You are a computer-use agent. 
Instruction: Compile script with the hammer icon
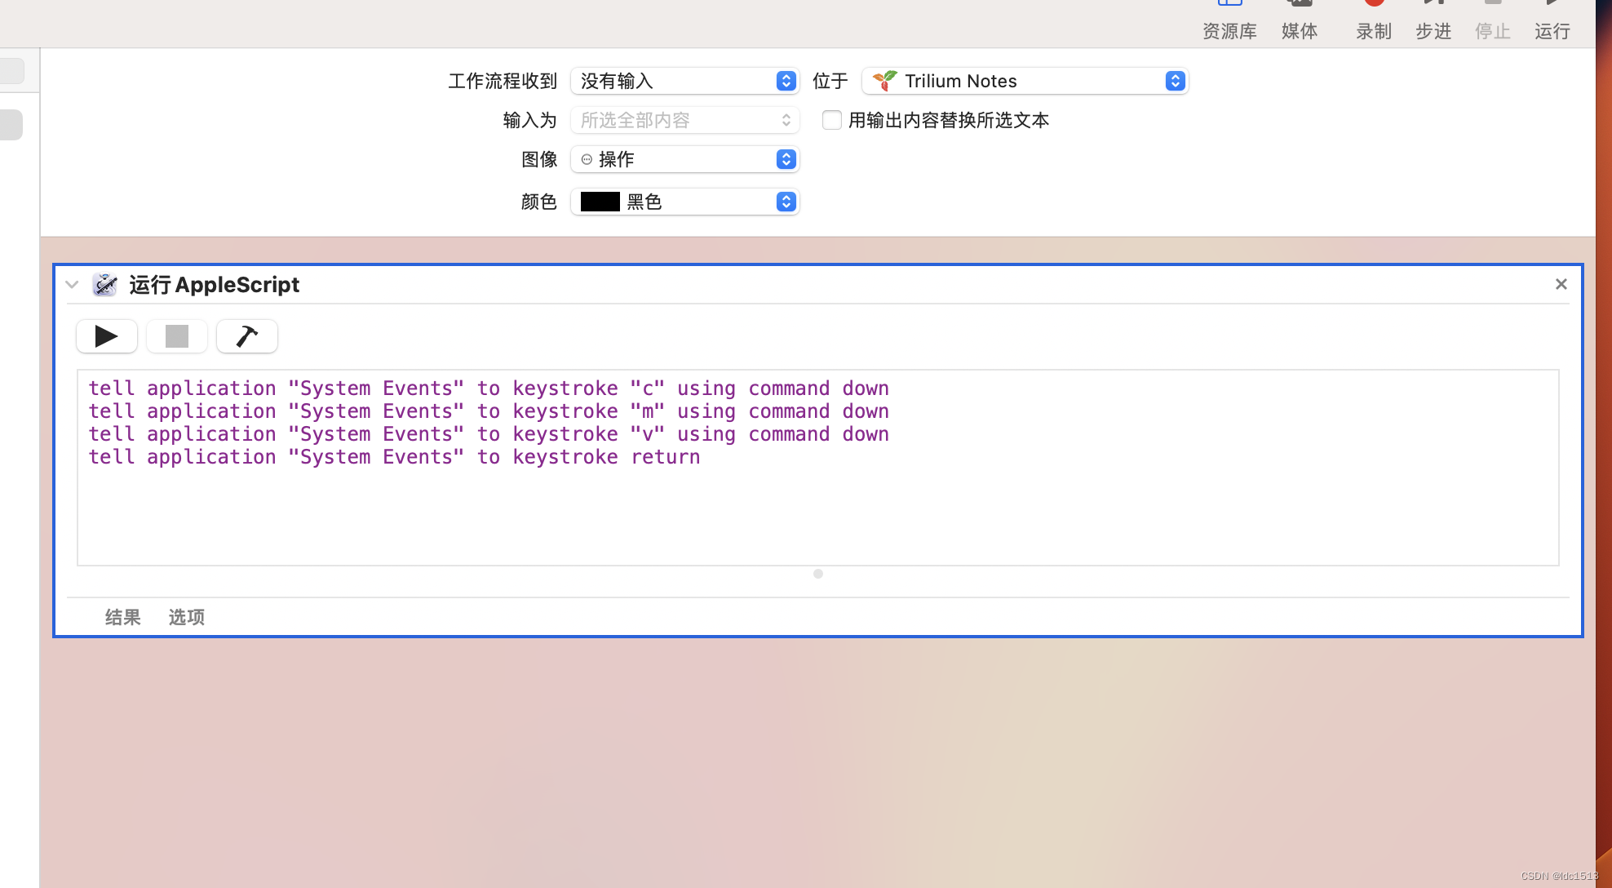[x=247, y=336]
